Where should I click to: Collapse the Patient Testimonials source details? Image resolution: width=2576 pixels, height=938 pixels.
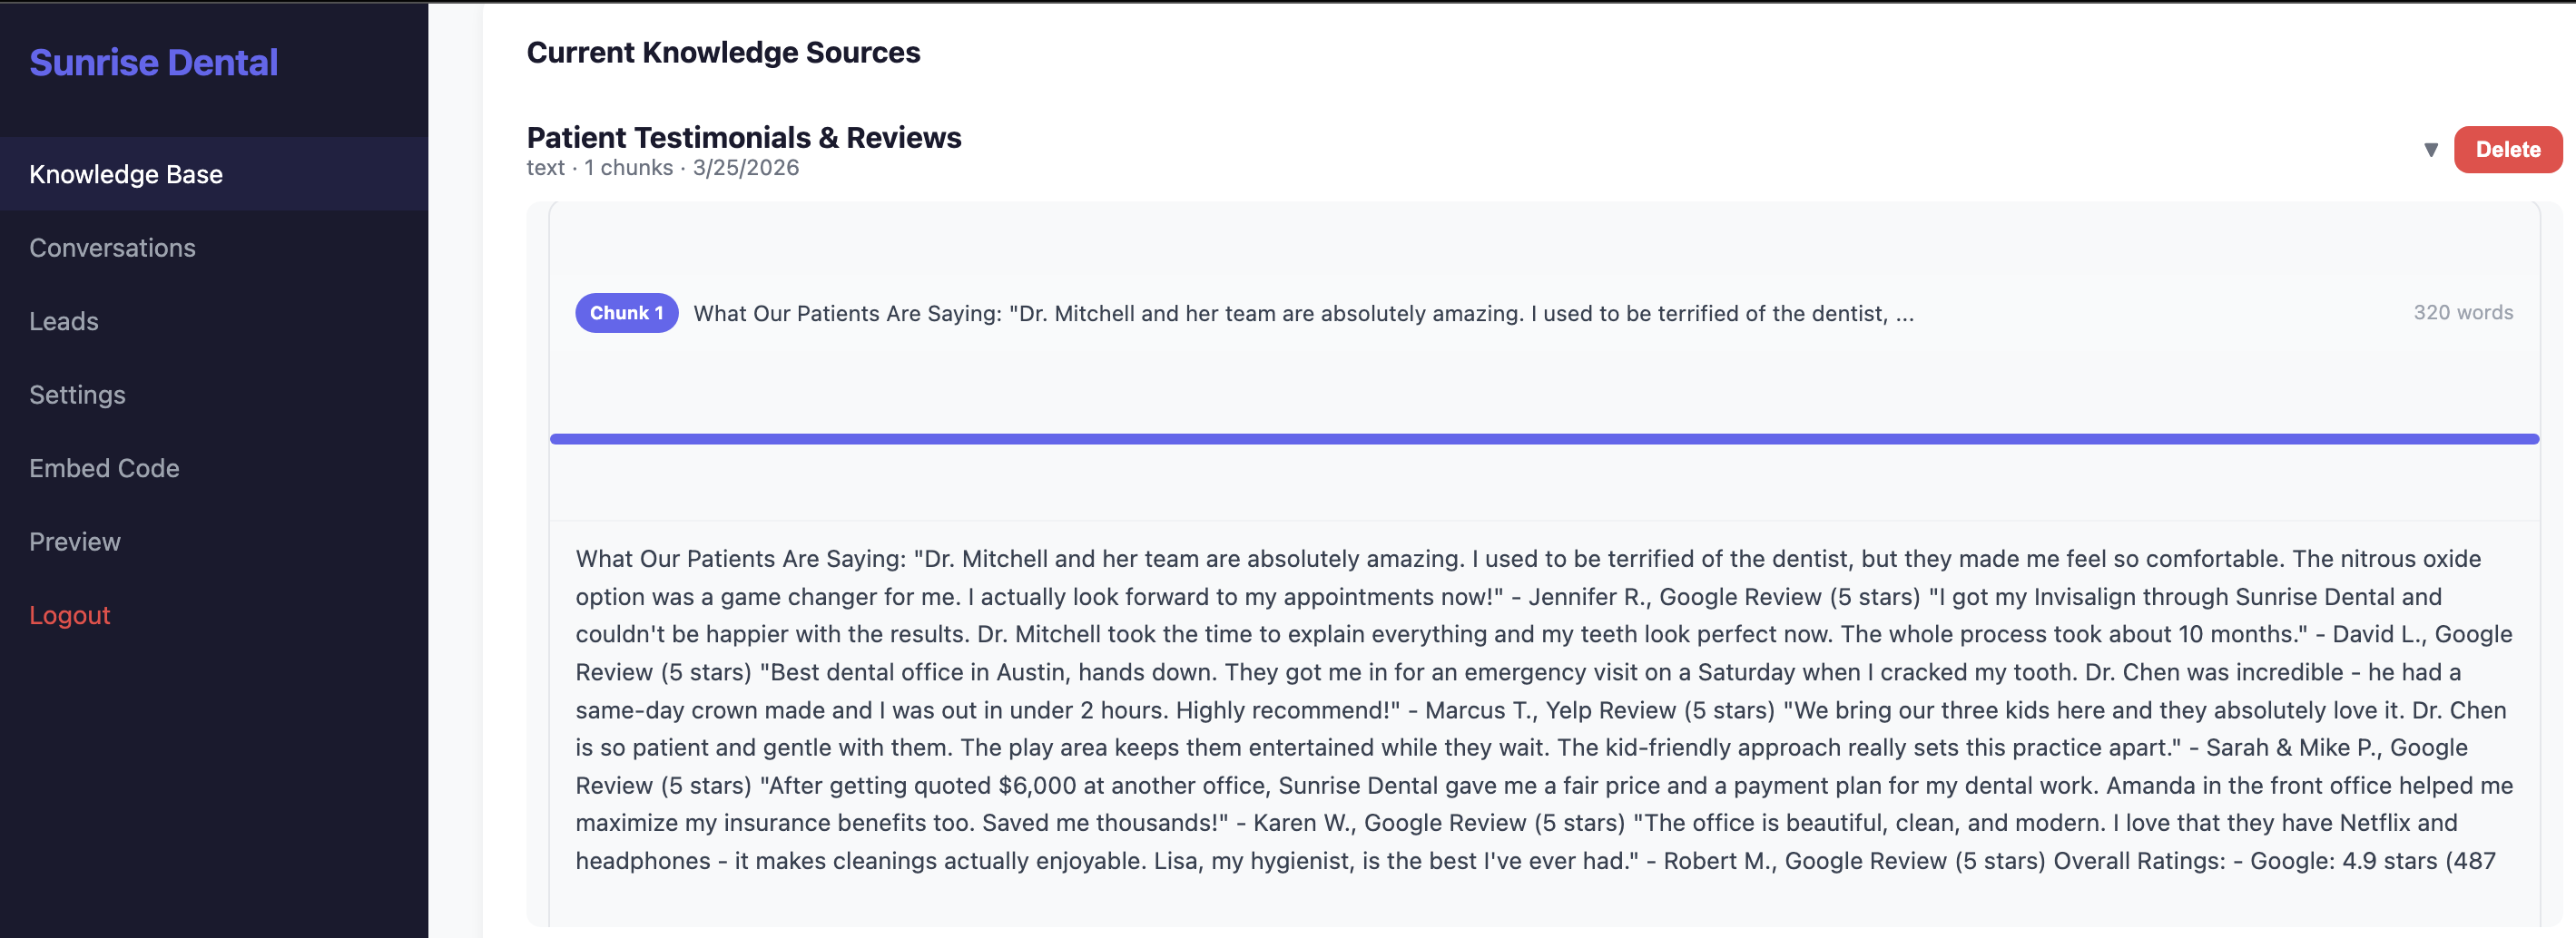[x=2432, y=150]
